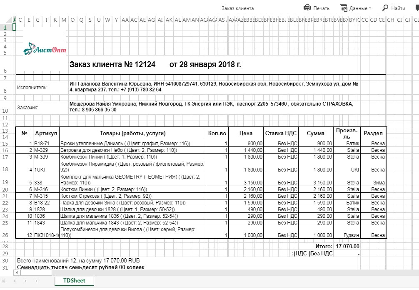The image size is (419, 290).
Task: Click the Данные table icon
Action: [343, 8]
